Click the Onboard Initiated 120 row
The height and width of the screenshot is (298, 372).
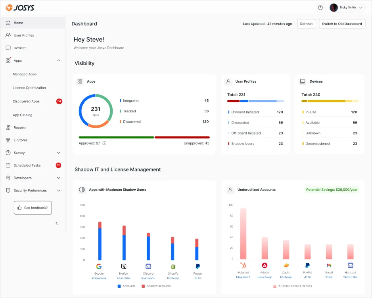pos(255,112)
